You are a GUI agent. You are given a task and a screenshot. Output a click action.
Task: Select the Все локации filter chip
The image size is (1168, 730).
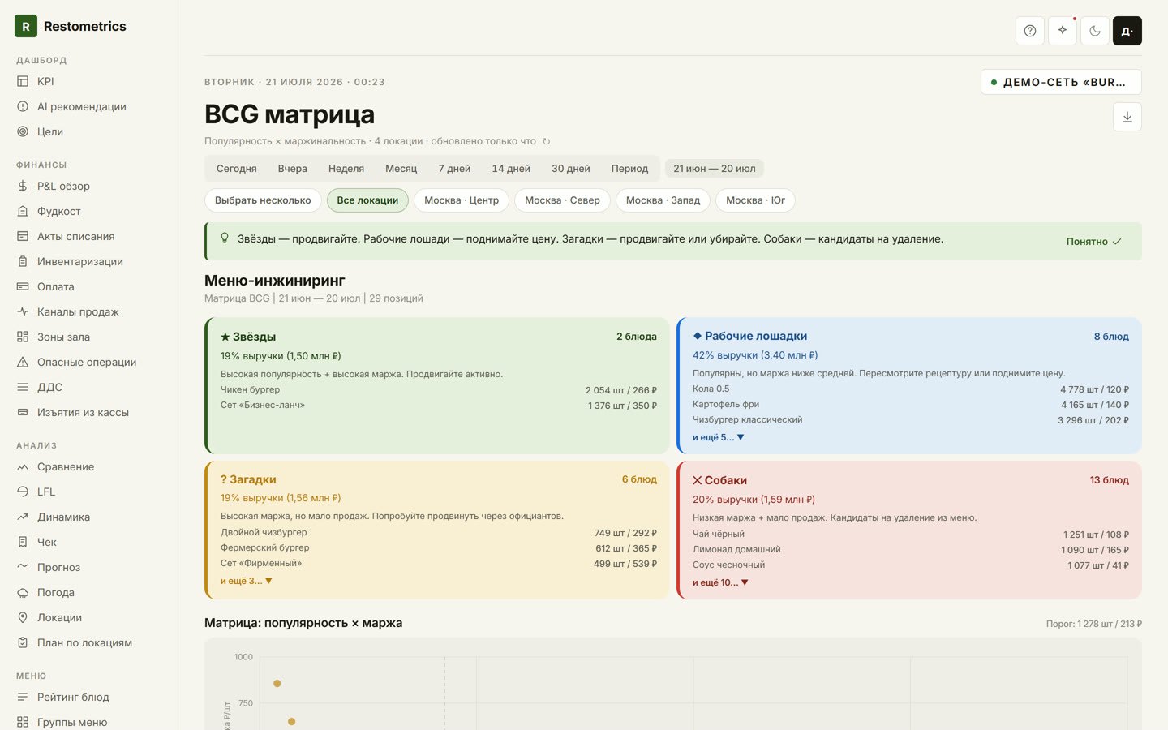pos(367,200)
